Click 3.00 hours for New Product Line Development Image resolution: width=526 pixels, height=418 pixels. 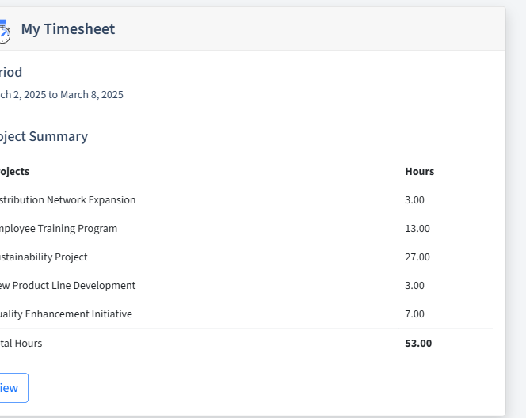coord(414,285)
